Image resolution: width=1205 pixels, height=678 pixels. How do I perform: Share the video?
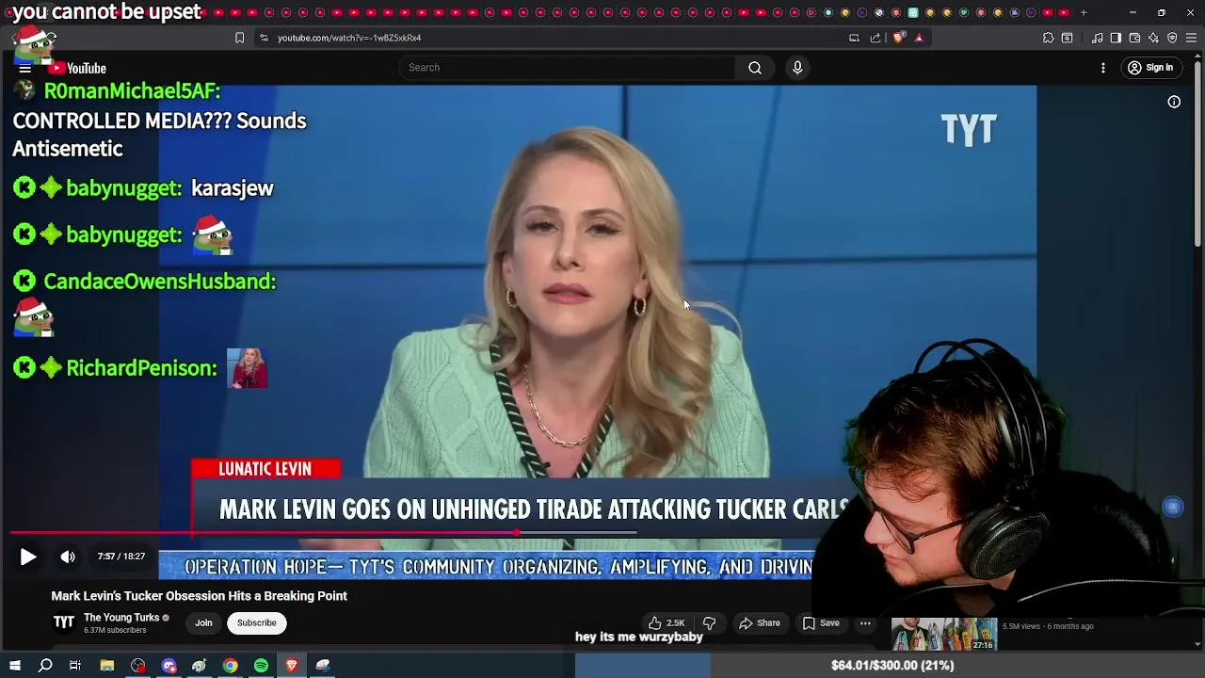[x=760, y=623]
